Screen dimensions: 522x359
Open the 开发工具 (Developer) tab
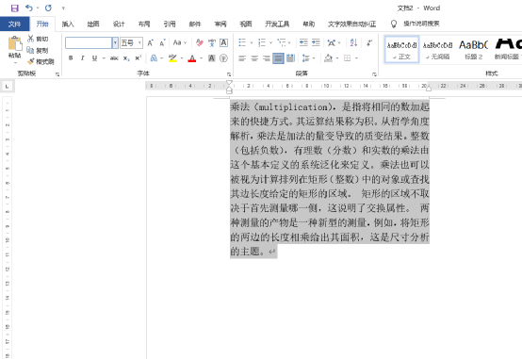coord(277,24)
